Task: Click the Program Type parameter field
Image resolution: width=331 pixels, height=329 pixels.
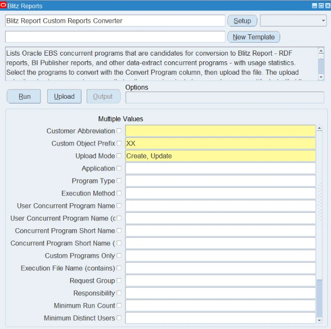Action: coord(220,180)
